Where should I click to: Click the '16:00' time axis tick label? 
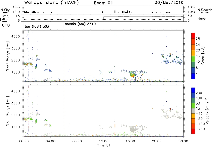(x=130, y=141)
